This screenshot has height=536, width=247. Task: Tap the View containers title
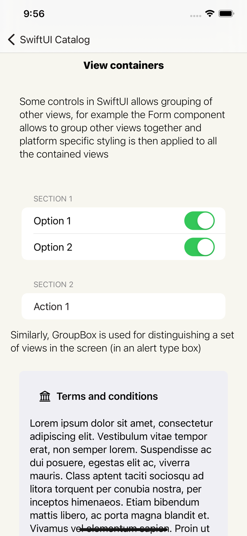(124, 65)
